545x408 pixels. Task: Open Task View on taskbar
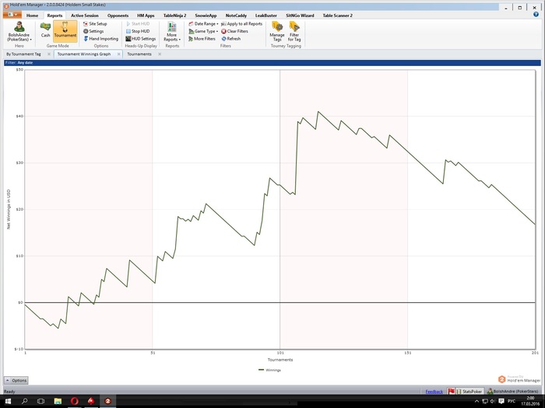(40, 402)
